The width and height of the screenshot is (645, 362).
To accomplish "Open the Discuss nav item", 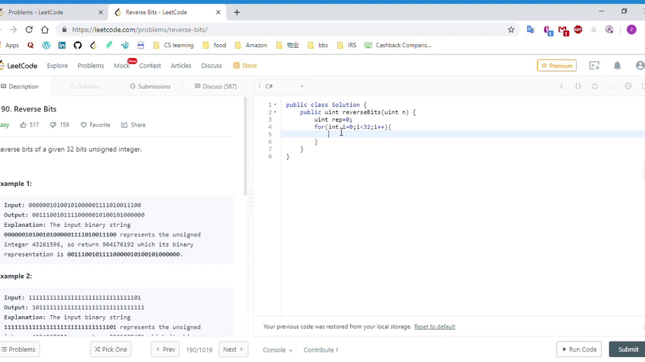I will click(x=212, y=65).
